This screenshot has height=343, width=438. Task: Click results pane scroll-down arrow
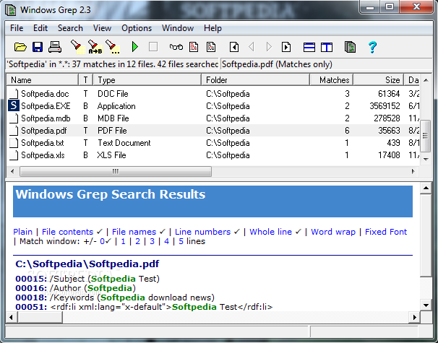pos(426,305)
